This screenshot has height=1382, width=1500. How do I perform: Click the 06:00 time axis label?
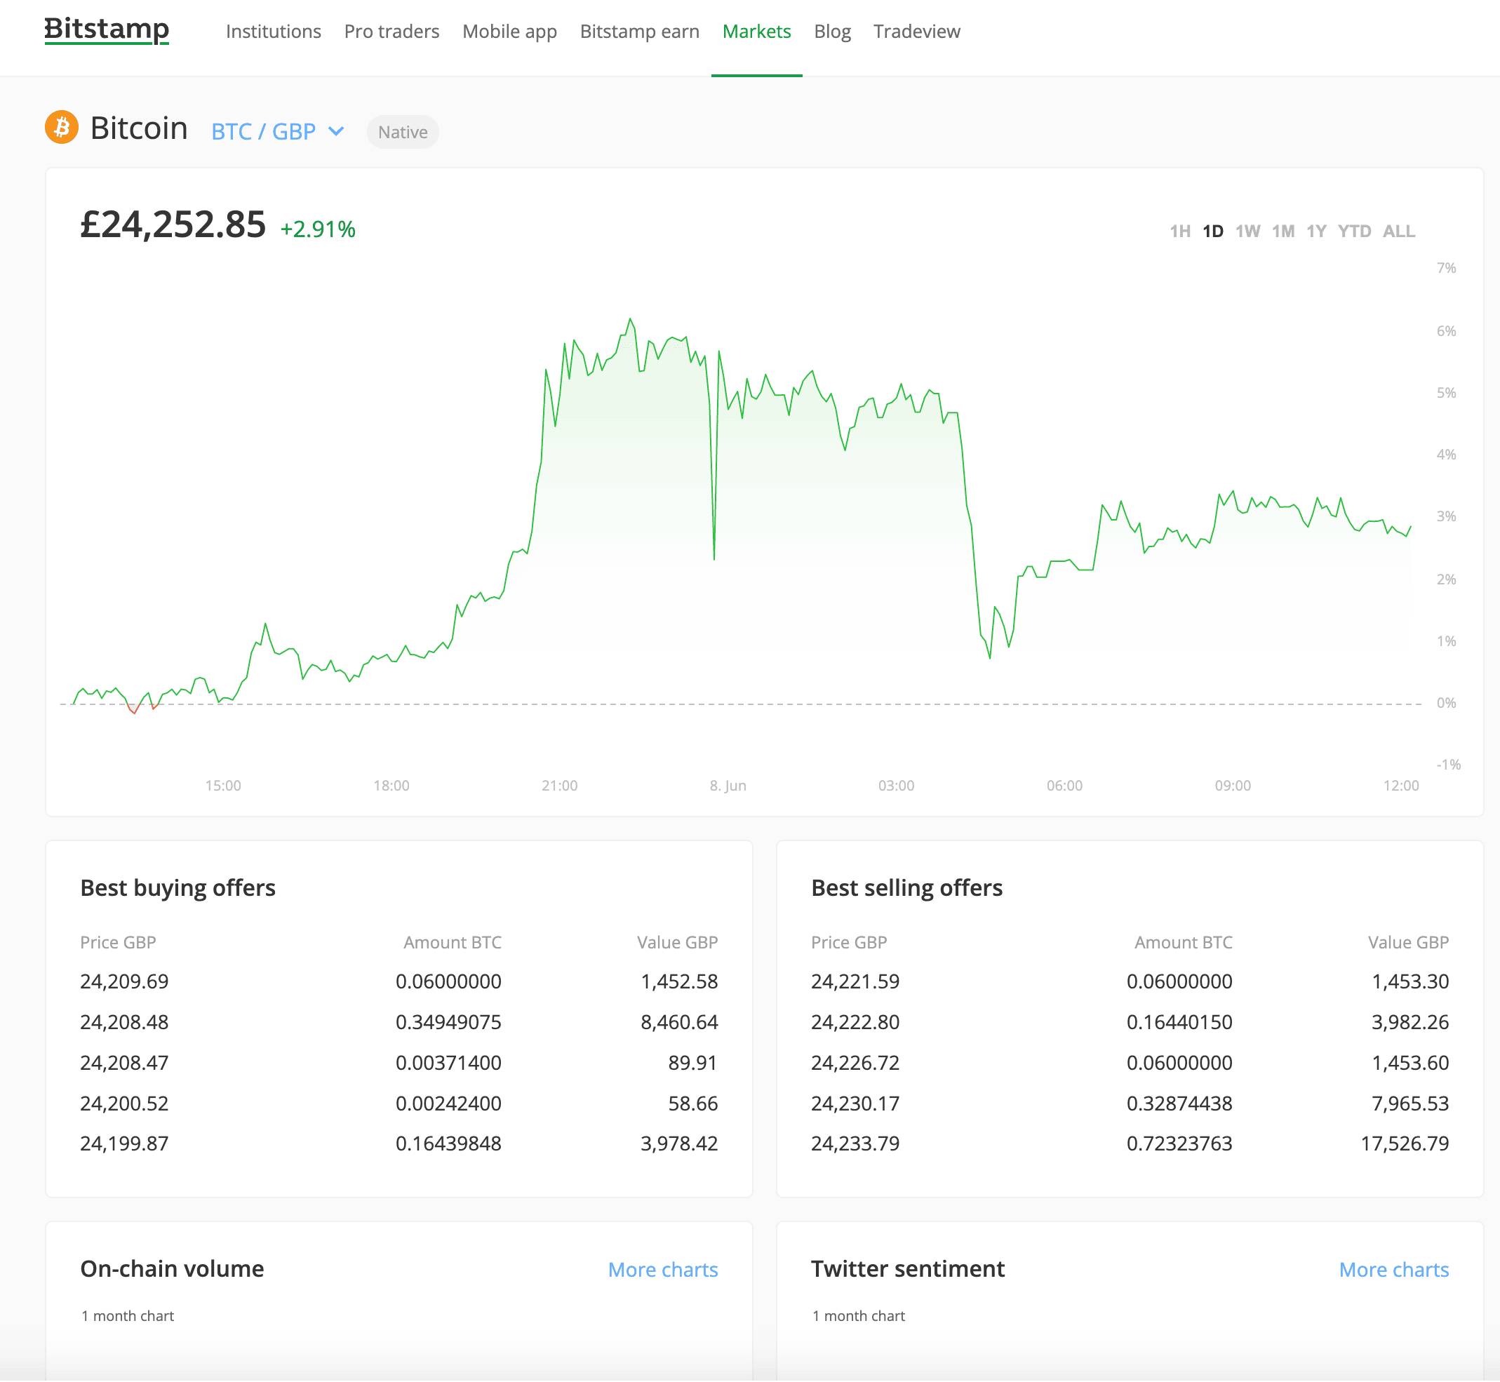click(1064, 785)
